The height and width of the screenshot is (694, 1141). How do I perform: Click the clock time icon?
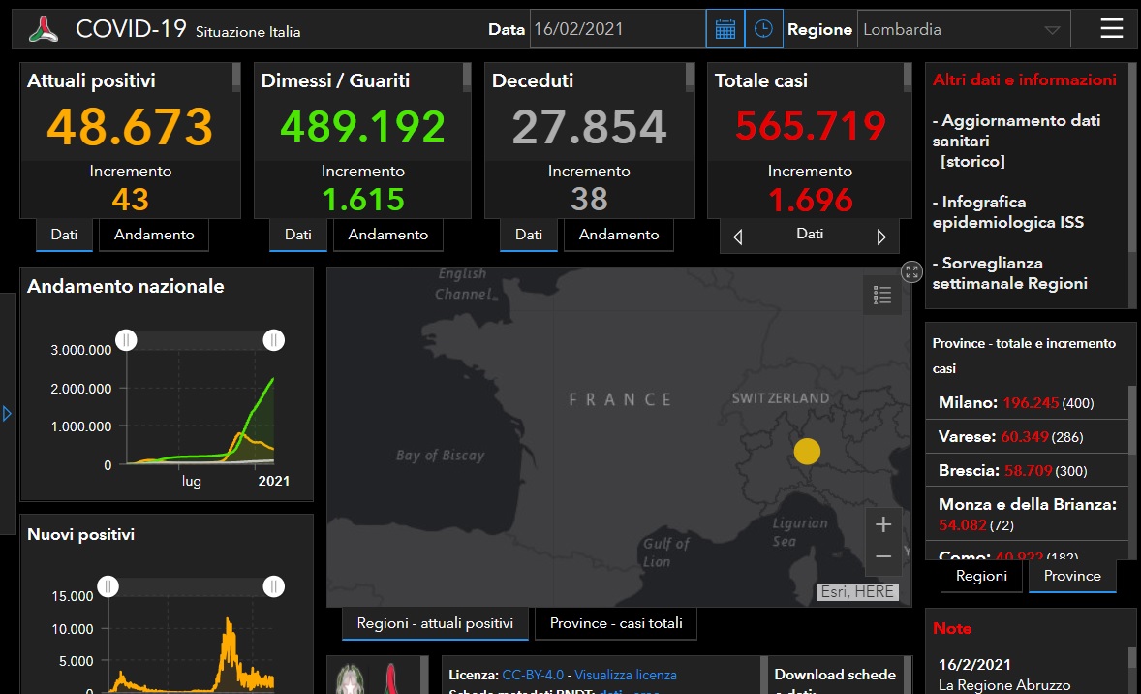763,29
